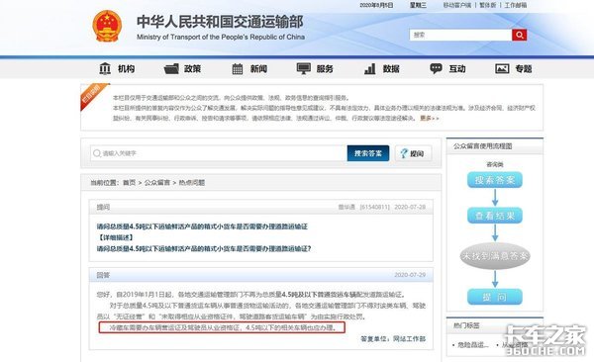Click the question title about 4.5吨 箱式小货车

[202, 226]
